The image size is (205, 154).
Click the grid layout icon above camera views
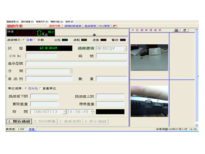pos(176,30)
